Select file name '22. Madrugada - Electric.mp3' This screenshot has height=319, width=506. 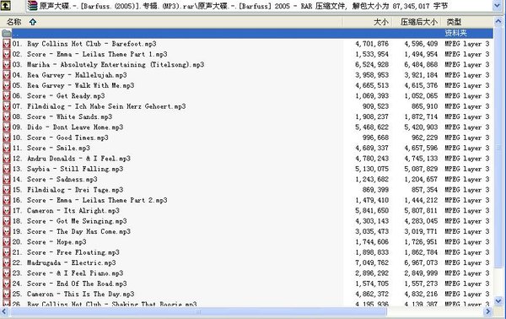(x=64, y=262)
